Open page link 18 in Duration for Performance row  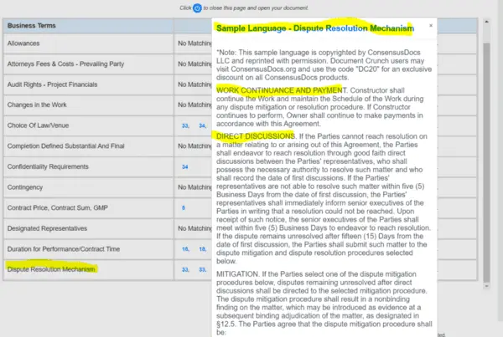tap(202, 249)
